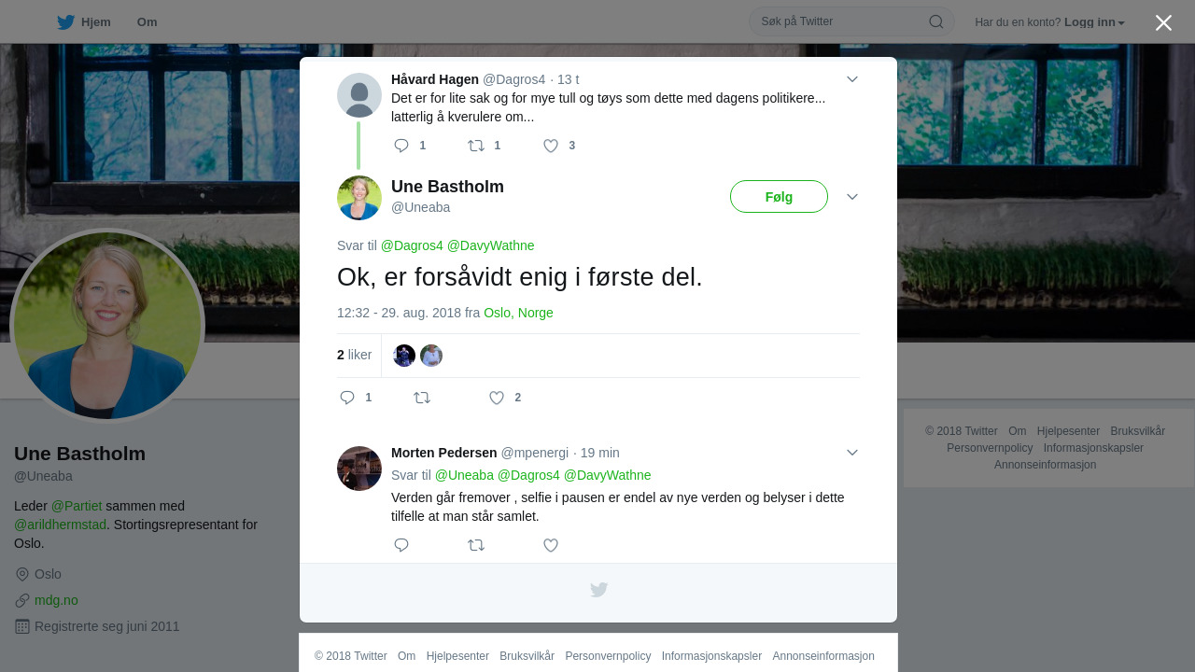Open options chevron next to Følg button
The image size is (1195, 672).
pos(852,197)
